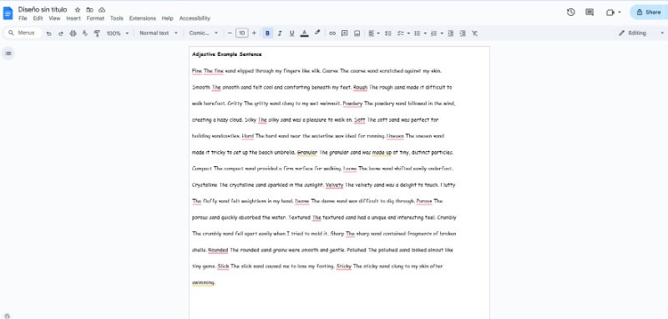Screen dimensions: 668x319
Task: Open the Extensions menu
Action: [143, 18]
